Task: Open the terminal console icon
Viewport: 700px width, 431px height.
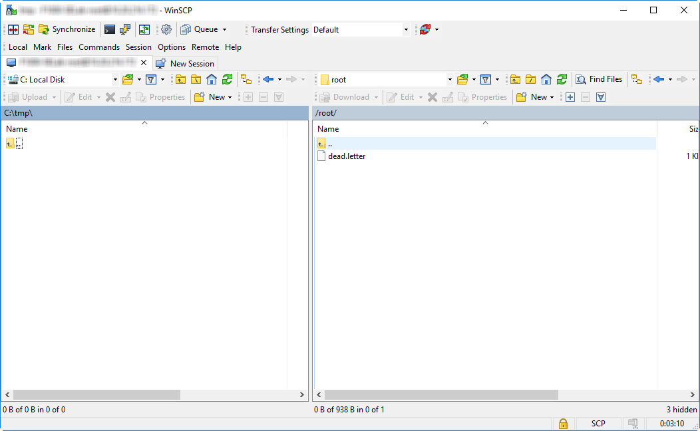Action: pos(110,29)
